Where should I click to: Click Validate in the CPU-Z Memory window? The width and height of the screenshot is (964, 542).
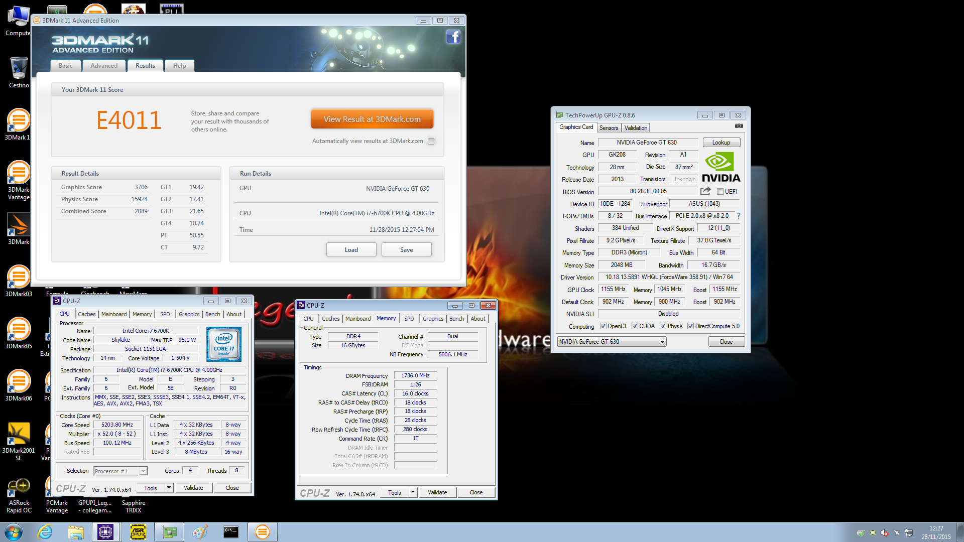pos(437,492)
